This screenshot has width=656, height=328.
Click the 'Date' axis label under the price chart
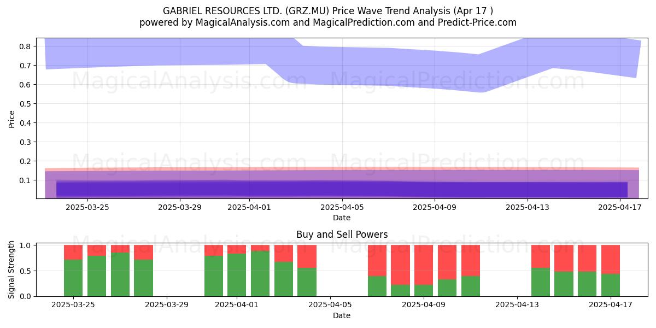tap(342, 218)
